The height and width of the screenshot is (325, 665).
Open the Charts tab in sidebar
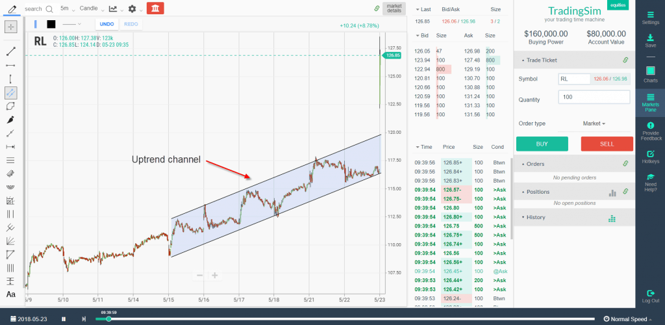coord(650,75)
